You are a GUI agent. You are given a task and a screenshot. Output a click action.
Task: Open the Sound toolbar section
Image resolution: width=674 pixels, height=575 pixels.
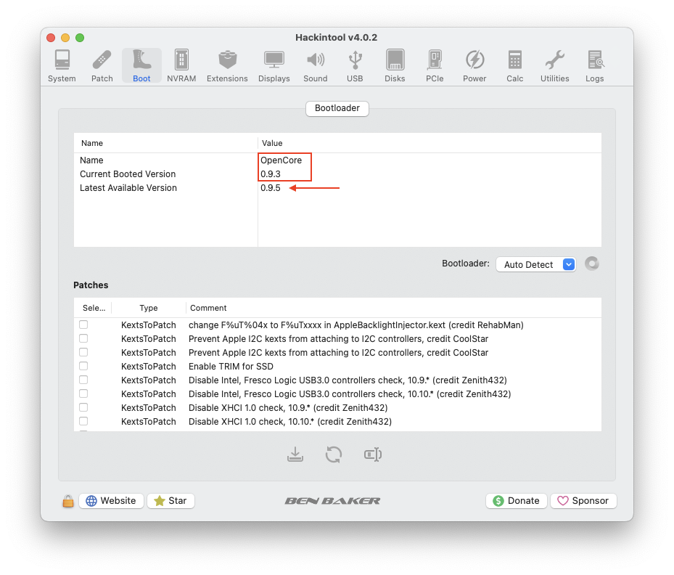(316, 66)
